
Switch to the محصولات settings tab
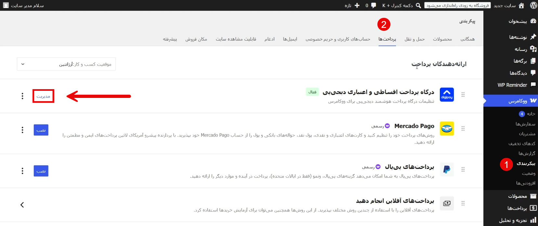[442, 39]
